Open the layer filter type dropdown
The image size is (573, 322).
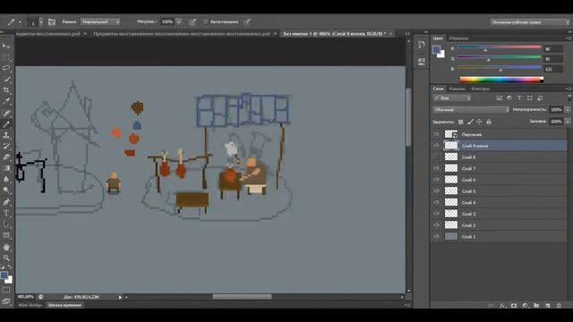coord(452,97)
